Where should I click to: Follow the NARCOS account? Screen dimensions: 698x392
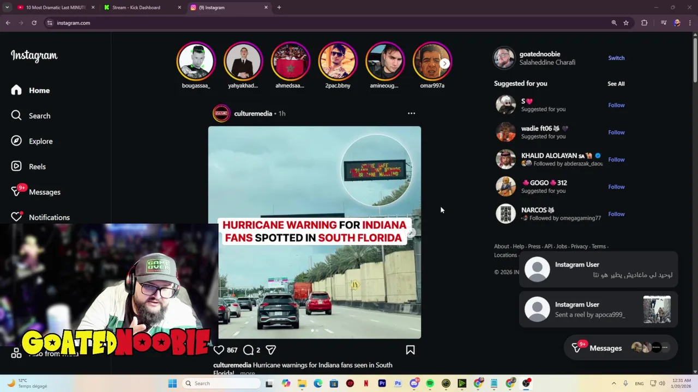(616, 214)
